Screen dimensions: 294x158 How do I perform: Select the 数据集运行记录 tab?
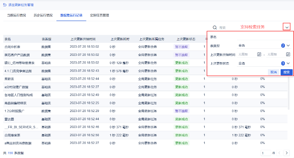coord(71,15)
